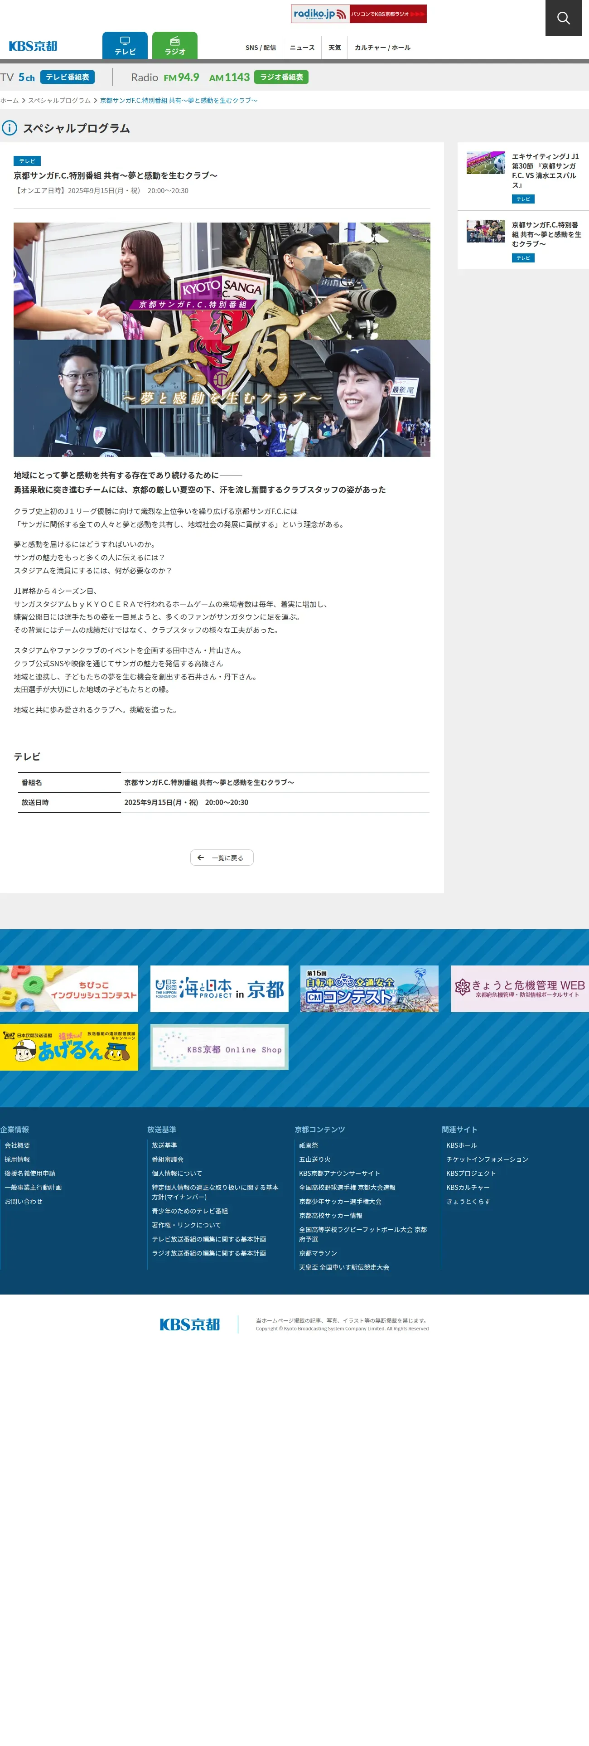Viewport: 589px width, 1746px height.
Task: Open 京都高校サッカー情報 link
Action: click(x=331, y=1216)
